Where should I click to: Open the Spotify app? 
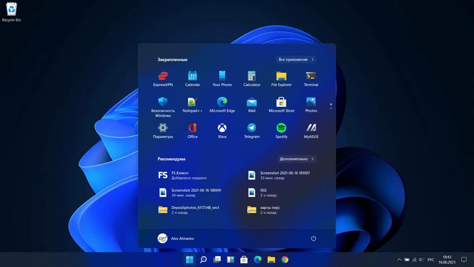[x=281, y=131]
